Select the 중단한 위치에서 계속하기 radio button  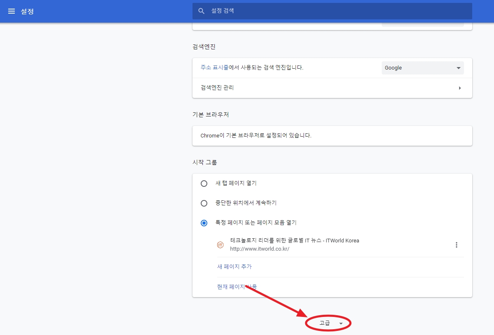tap(204, 203)
